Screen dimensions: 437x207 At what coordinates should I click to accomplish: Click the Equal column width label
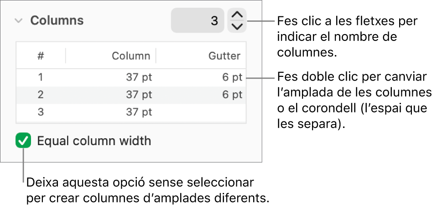click(x=94, y=141)
